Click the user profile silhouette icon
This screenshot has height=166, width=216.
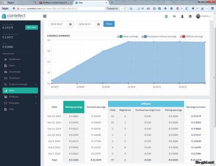(x=182, y=16)
